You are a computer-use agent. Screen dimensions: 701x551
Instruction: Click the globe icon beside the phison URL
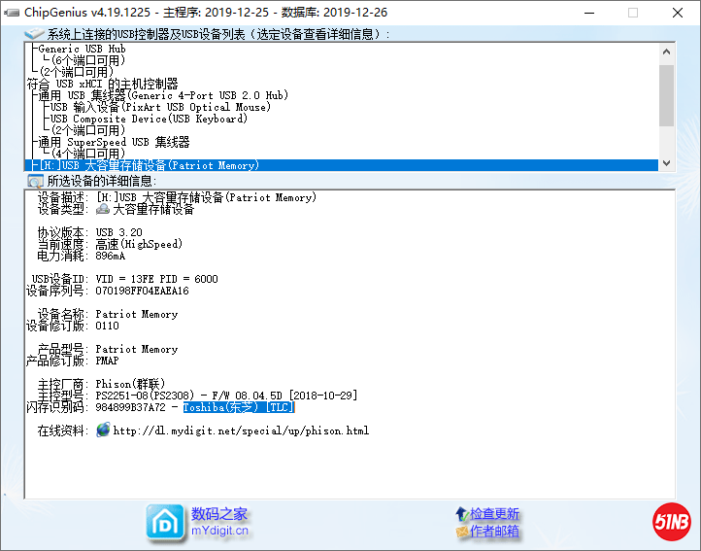pyautogui.click(x=103, y=430)
